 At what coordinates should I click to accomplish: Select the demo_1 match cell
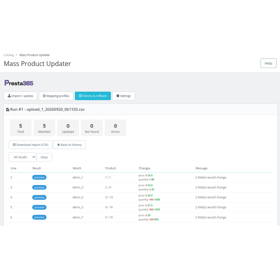click(x=78, y=177)
